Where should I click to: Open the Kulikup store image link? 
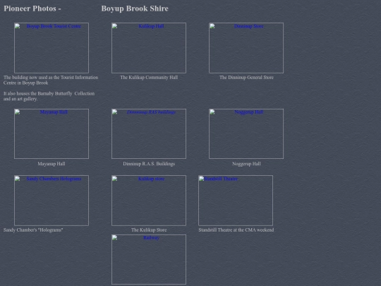point(149,201)
